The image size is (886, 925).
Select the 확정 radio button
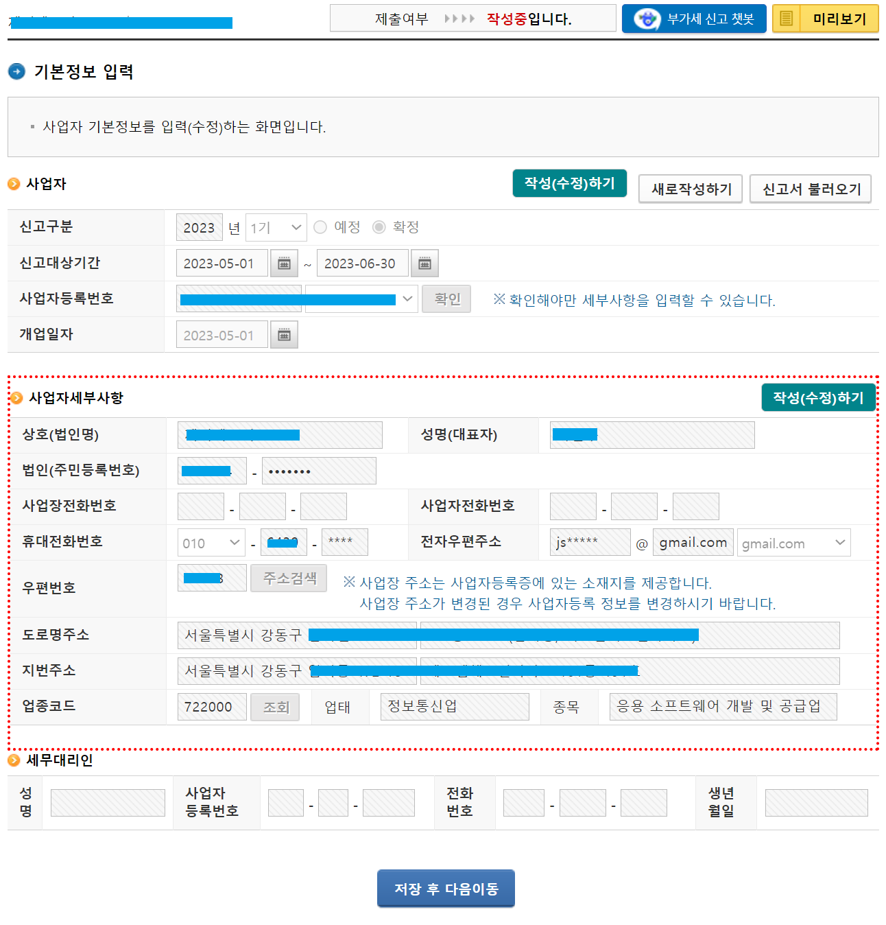pos(379,226)
